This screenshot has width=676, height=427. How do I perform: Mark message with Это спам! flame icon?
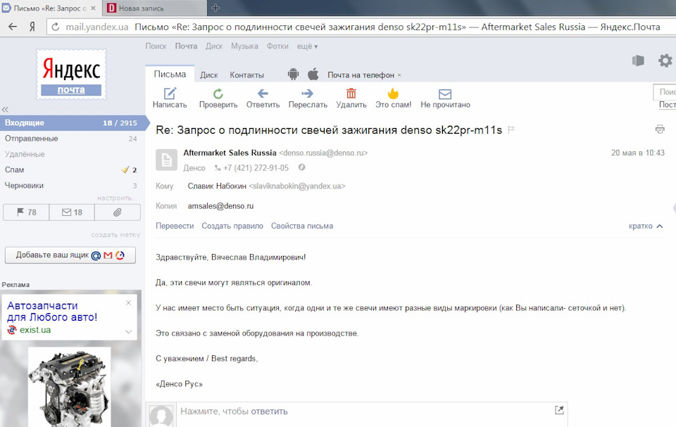393,94
